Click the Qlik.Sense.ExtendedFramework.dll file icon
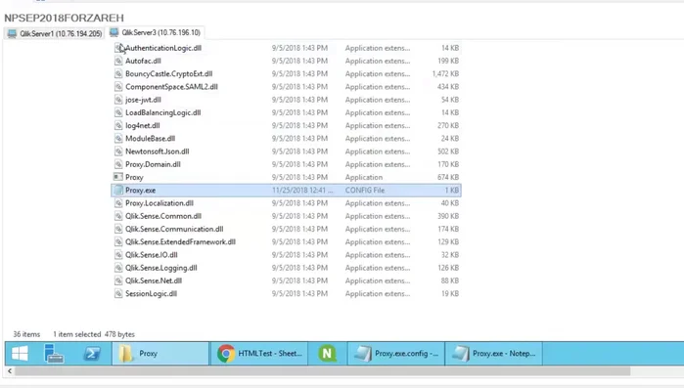684x388 pixels. [118, 242]
